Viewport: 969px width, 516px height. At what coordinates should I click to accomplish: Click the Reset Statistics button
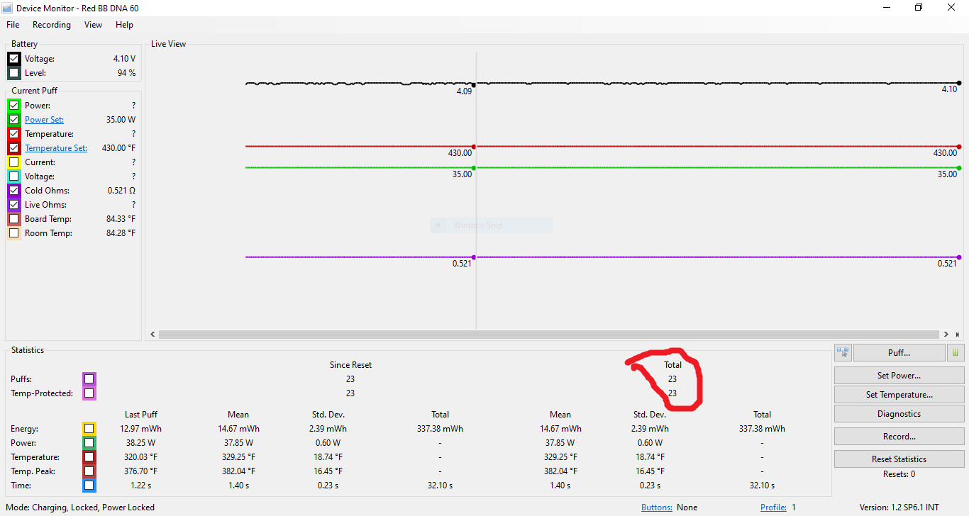(899, 459)
